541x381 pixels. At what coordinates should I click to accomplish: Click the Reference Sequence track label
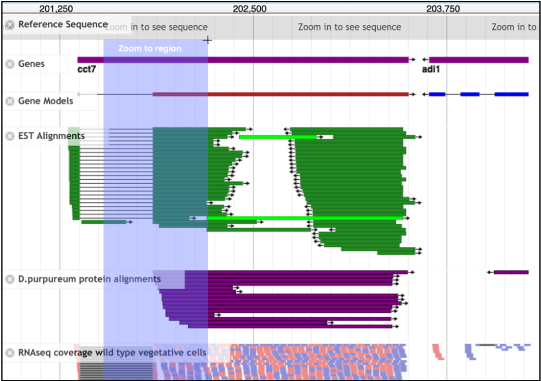point(63,25)
